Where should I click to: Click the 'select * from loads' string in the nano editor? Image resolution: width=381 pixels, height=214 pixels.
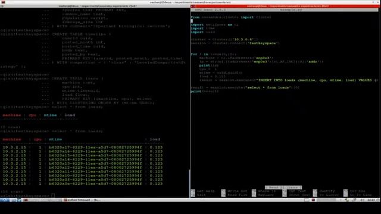pos(268,87)
